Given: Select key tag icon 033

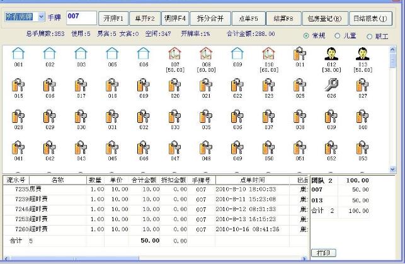Looking at the screenshot, I should (174, 117).
